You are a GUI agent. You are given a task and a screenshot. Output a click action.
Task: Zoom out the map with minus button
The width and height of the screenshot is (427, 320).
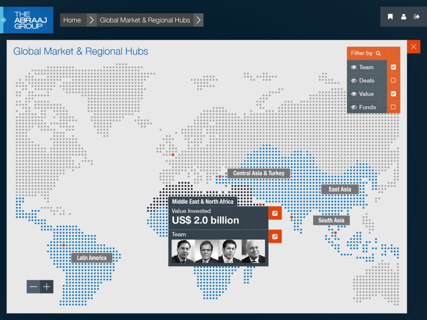pos(33,287)
